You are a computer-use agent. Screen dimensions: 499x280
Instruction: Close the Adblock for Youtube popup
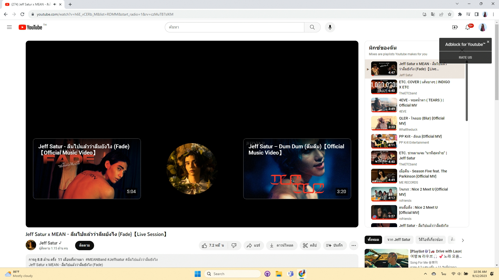click(488, 42)
